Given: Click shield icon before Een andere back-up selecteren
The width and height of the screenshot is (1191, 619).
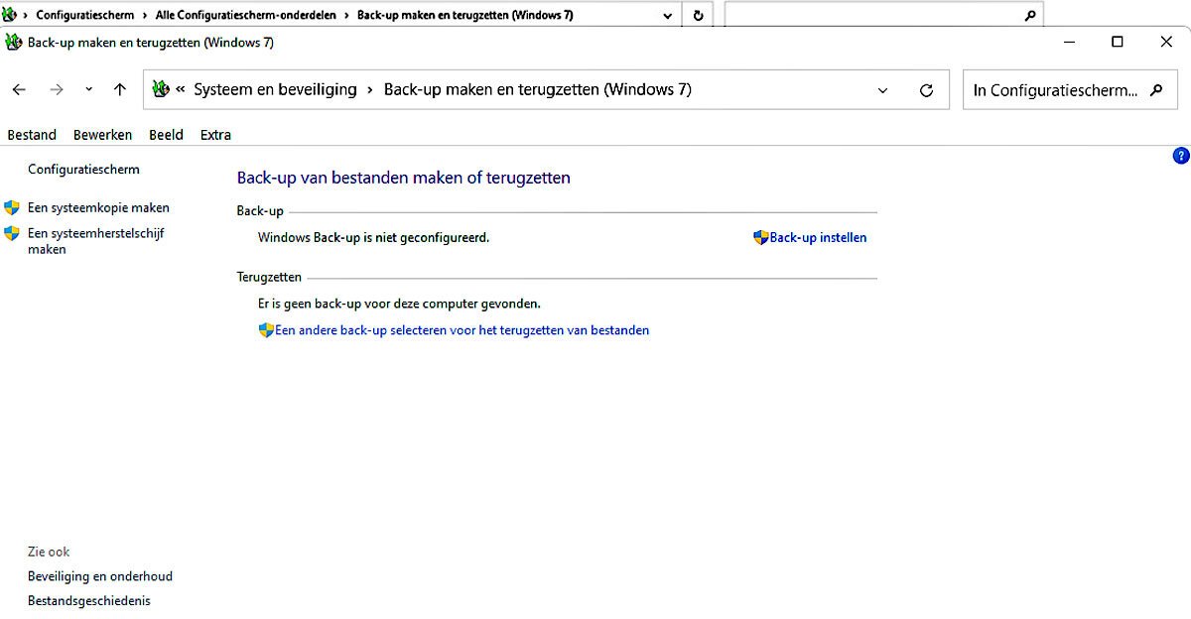Looking at the screenshot, I should [x=266, y=330].
